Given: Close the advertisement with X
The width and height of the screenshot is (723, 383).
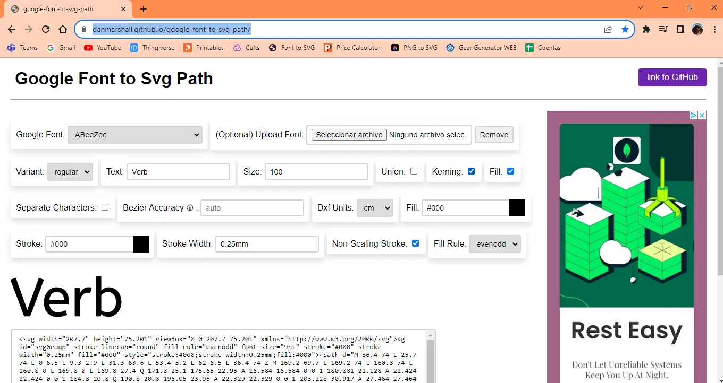Looking at the screenshot, I should [x=702, y=115].
